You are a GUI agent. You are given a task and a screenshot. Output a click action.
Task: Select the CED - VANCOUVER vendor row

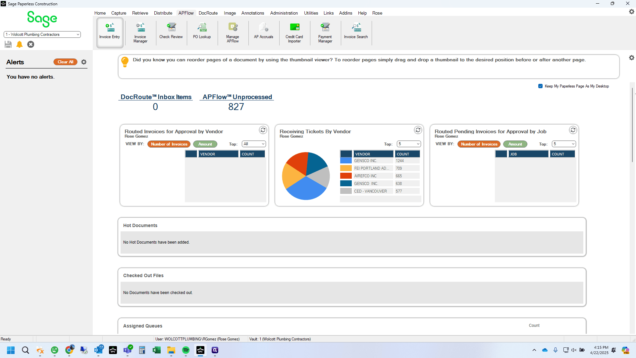pyautogui.click(x=380, y=191)
